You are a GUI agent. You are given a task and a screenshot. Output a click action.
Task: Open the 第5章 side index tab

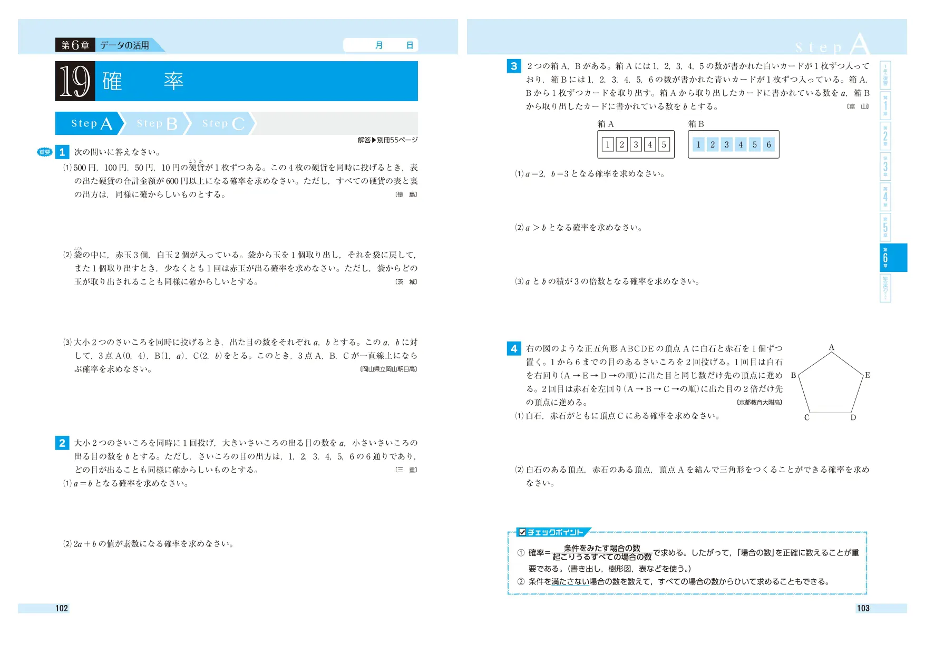(x=885, y=227)
